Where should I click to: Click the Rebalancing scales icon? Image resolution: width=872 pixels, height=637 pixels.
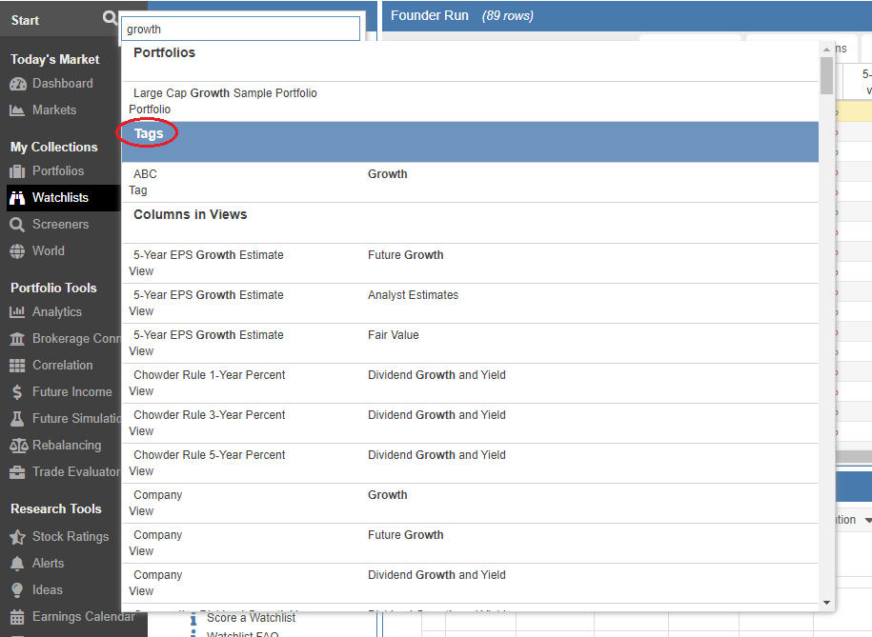(x=17, y=446)
